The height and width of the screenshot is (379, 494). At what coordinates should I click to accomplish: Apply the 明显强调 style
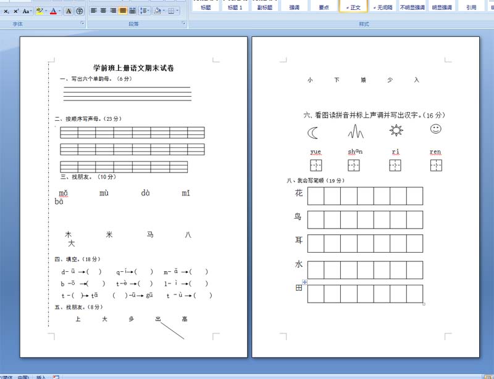442,6
